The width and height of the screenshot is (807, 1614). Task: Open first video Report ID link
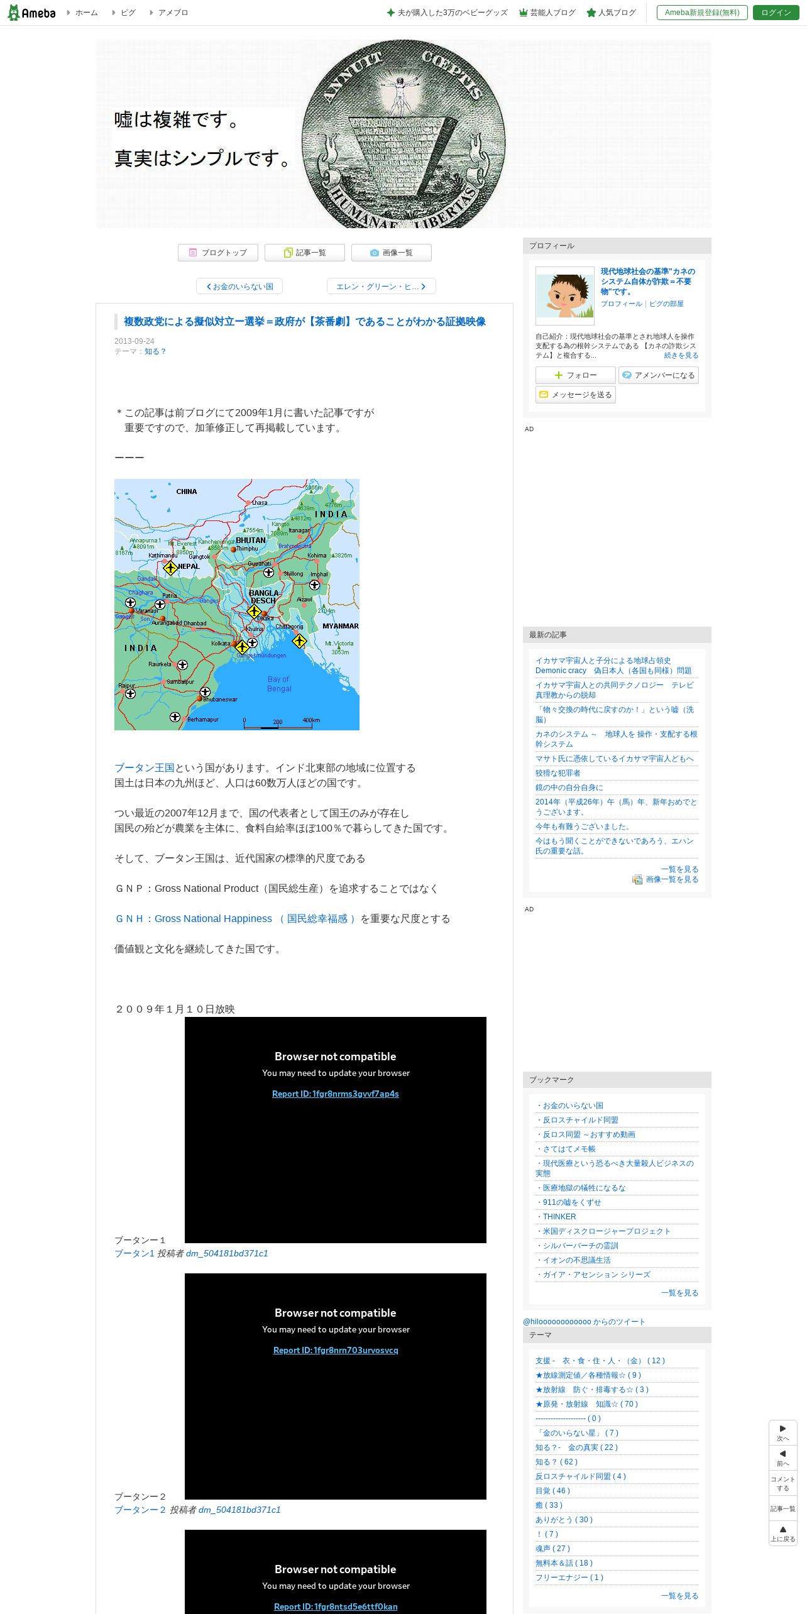point(336,1094)
